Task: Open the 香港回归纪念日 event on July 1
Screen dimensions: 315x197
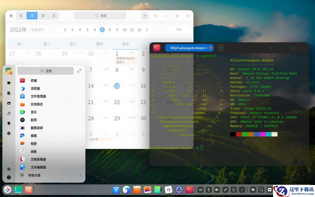Action: pyautogui.click(x=126, y=58)
